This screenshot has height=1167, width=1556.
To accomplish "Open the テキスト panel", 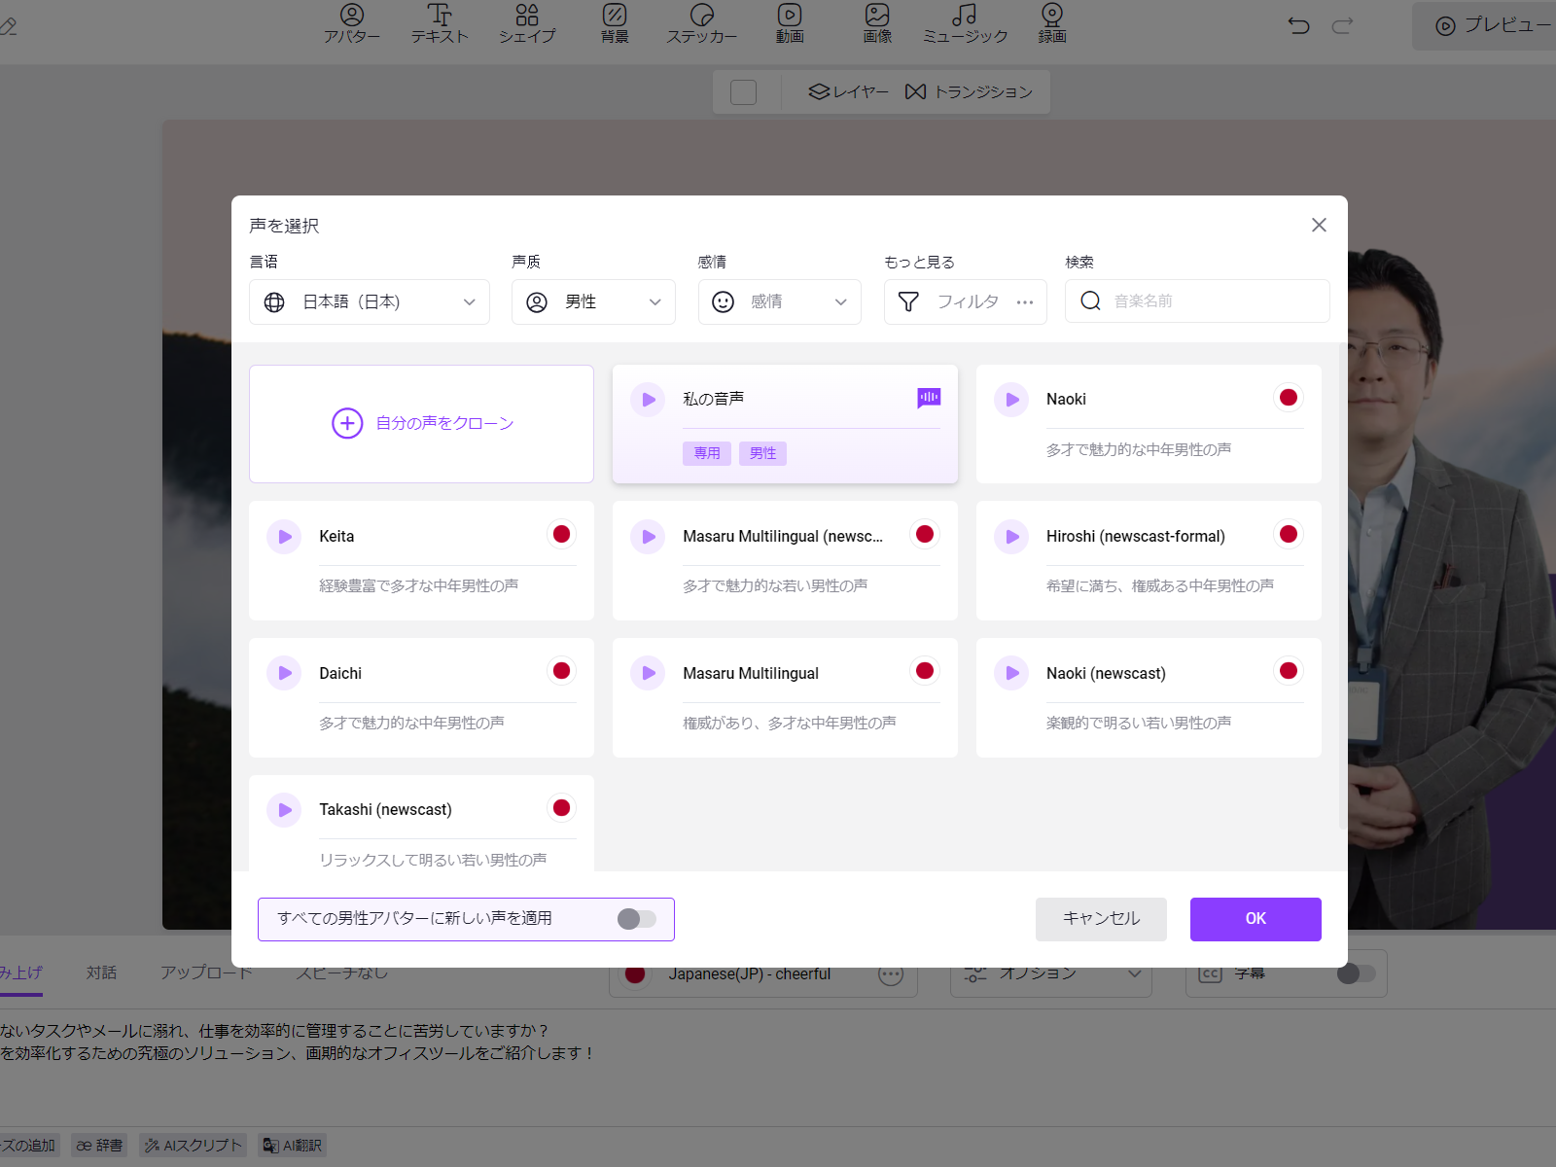I will pos(440,24).
